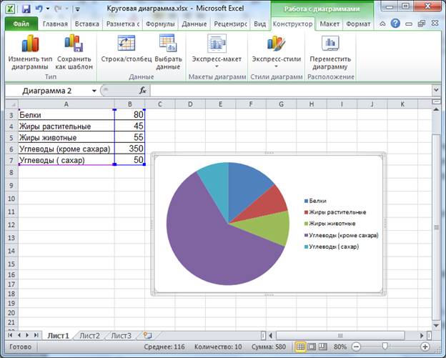The height and width of the screenshot is (358, 446).
Task: Select cell with value 350
Action: (x=129, y=149)
